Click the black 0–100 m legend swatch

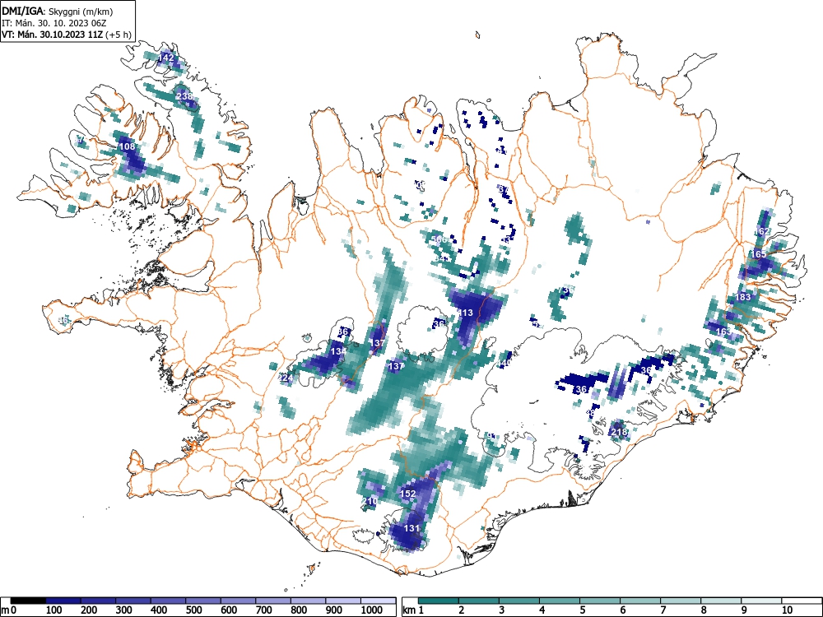point(28,601)
